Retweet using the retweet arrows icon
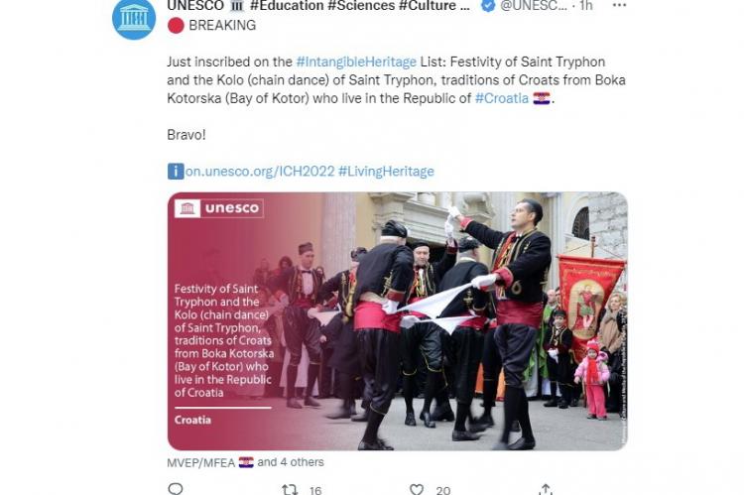The image size is (744, 495). (x=290, y=489)
